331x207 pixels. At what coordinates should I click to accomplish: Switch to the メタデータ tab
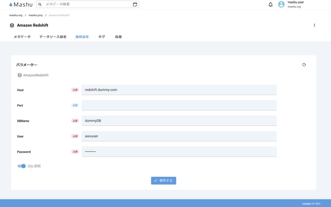click(22, 37)
